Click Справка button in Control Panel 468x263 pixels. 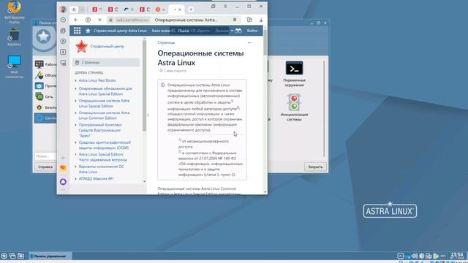[x=45, y=167]
